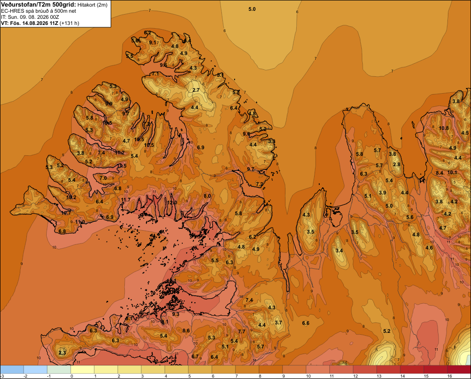
Task: Click the '8.0' temperature value
Action: click(x=207, y=196)
